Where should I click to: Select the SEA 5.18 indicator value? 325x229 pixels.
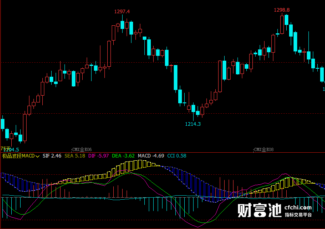click(75, 156)
